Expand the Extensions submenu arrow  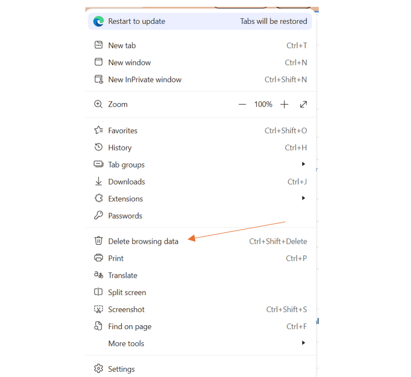(x=303, y=198)
